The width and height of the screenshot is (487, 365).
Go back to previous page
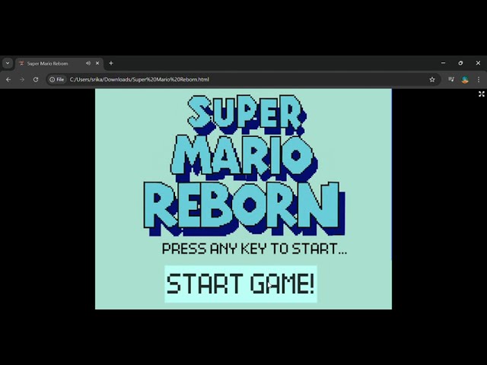point(8,79)
